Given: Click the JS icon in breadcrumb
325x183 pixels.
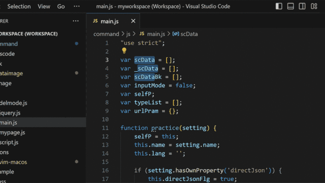Looking at the screenshot, I should [142, 34].
